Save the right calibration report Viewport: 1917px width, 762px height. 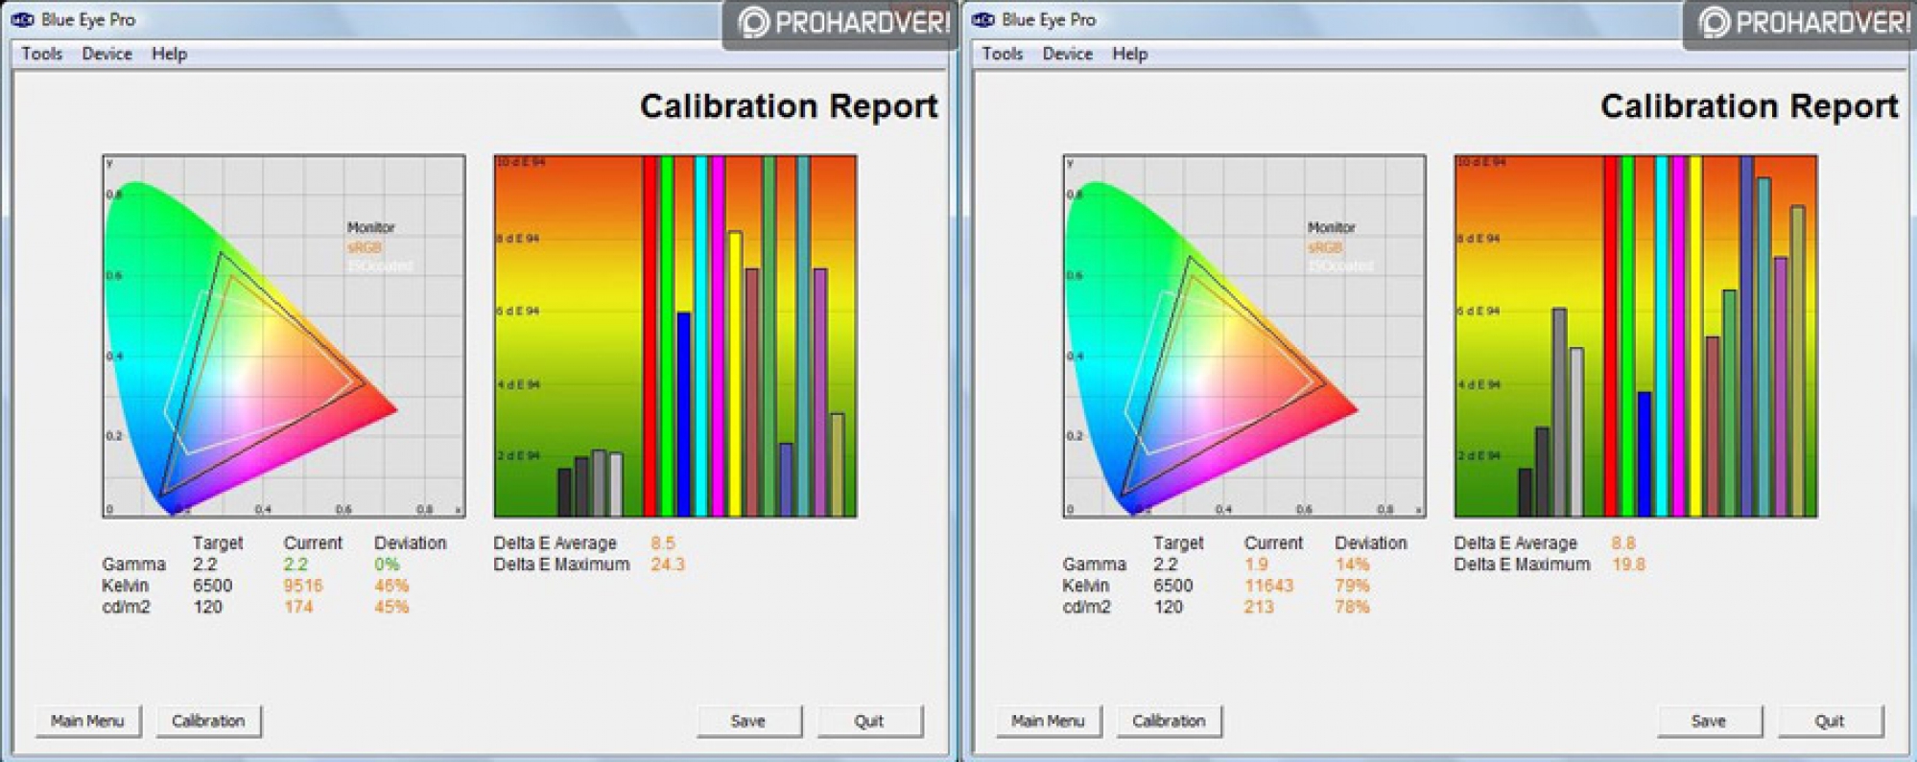(1709, 721)
